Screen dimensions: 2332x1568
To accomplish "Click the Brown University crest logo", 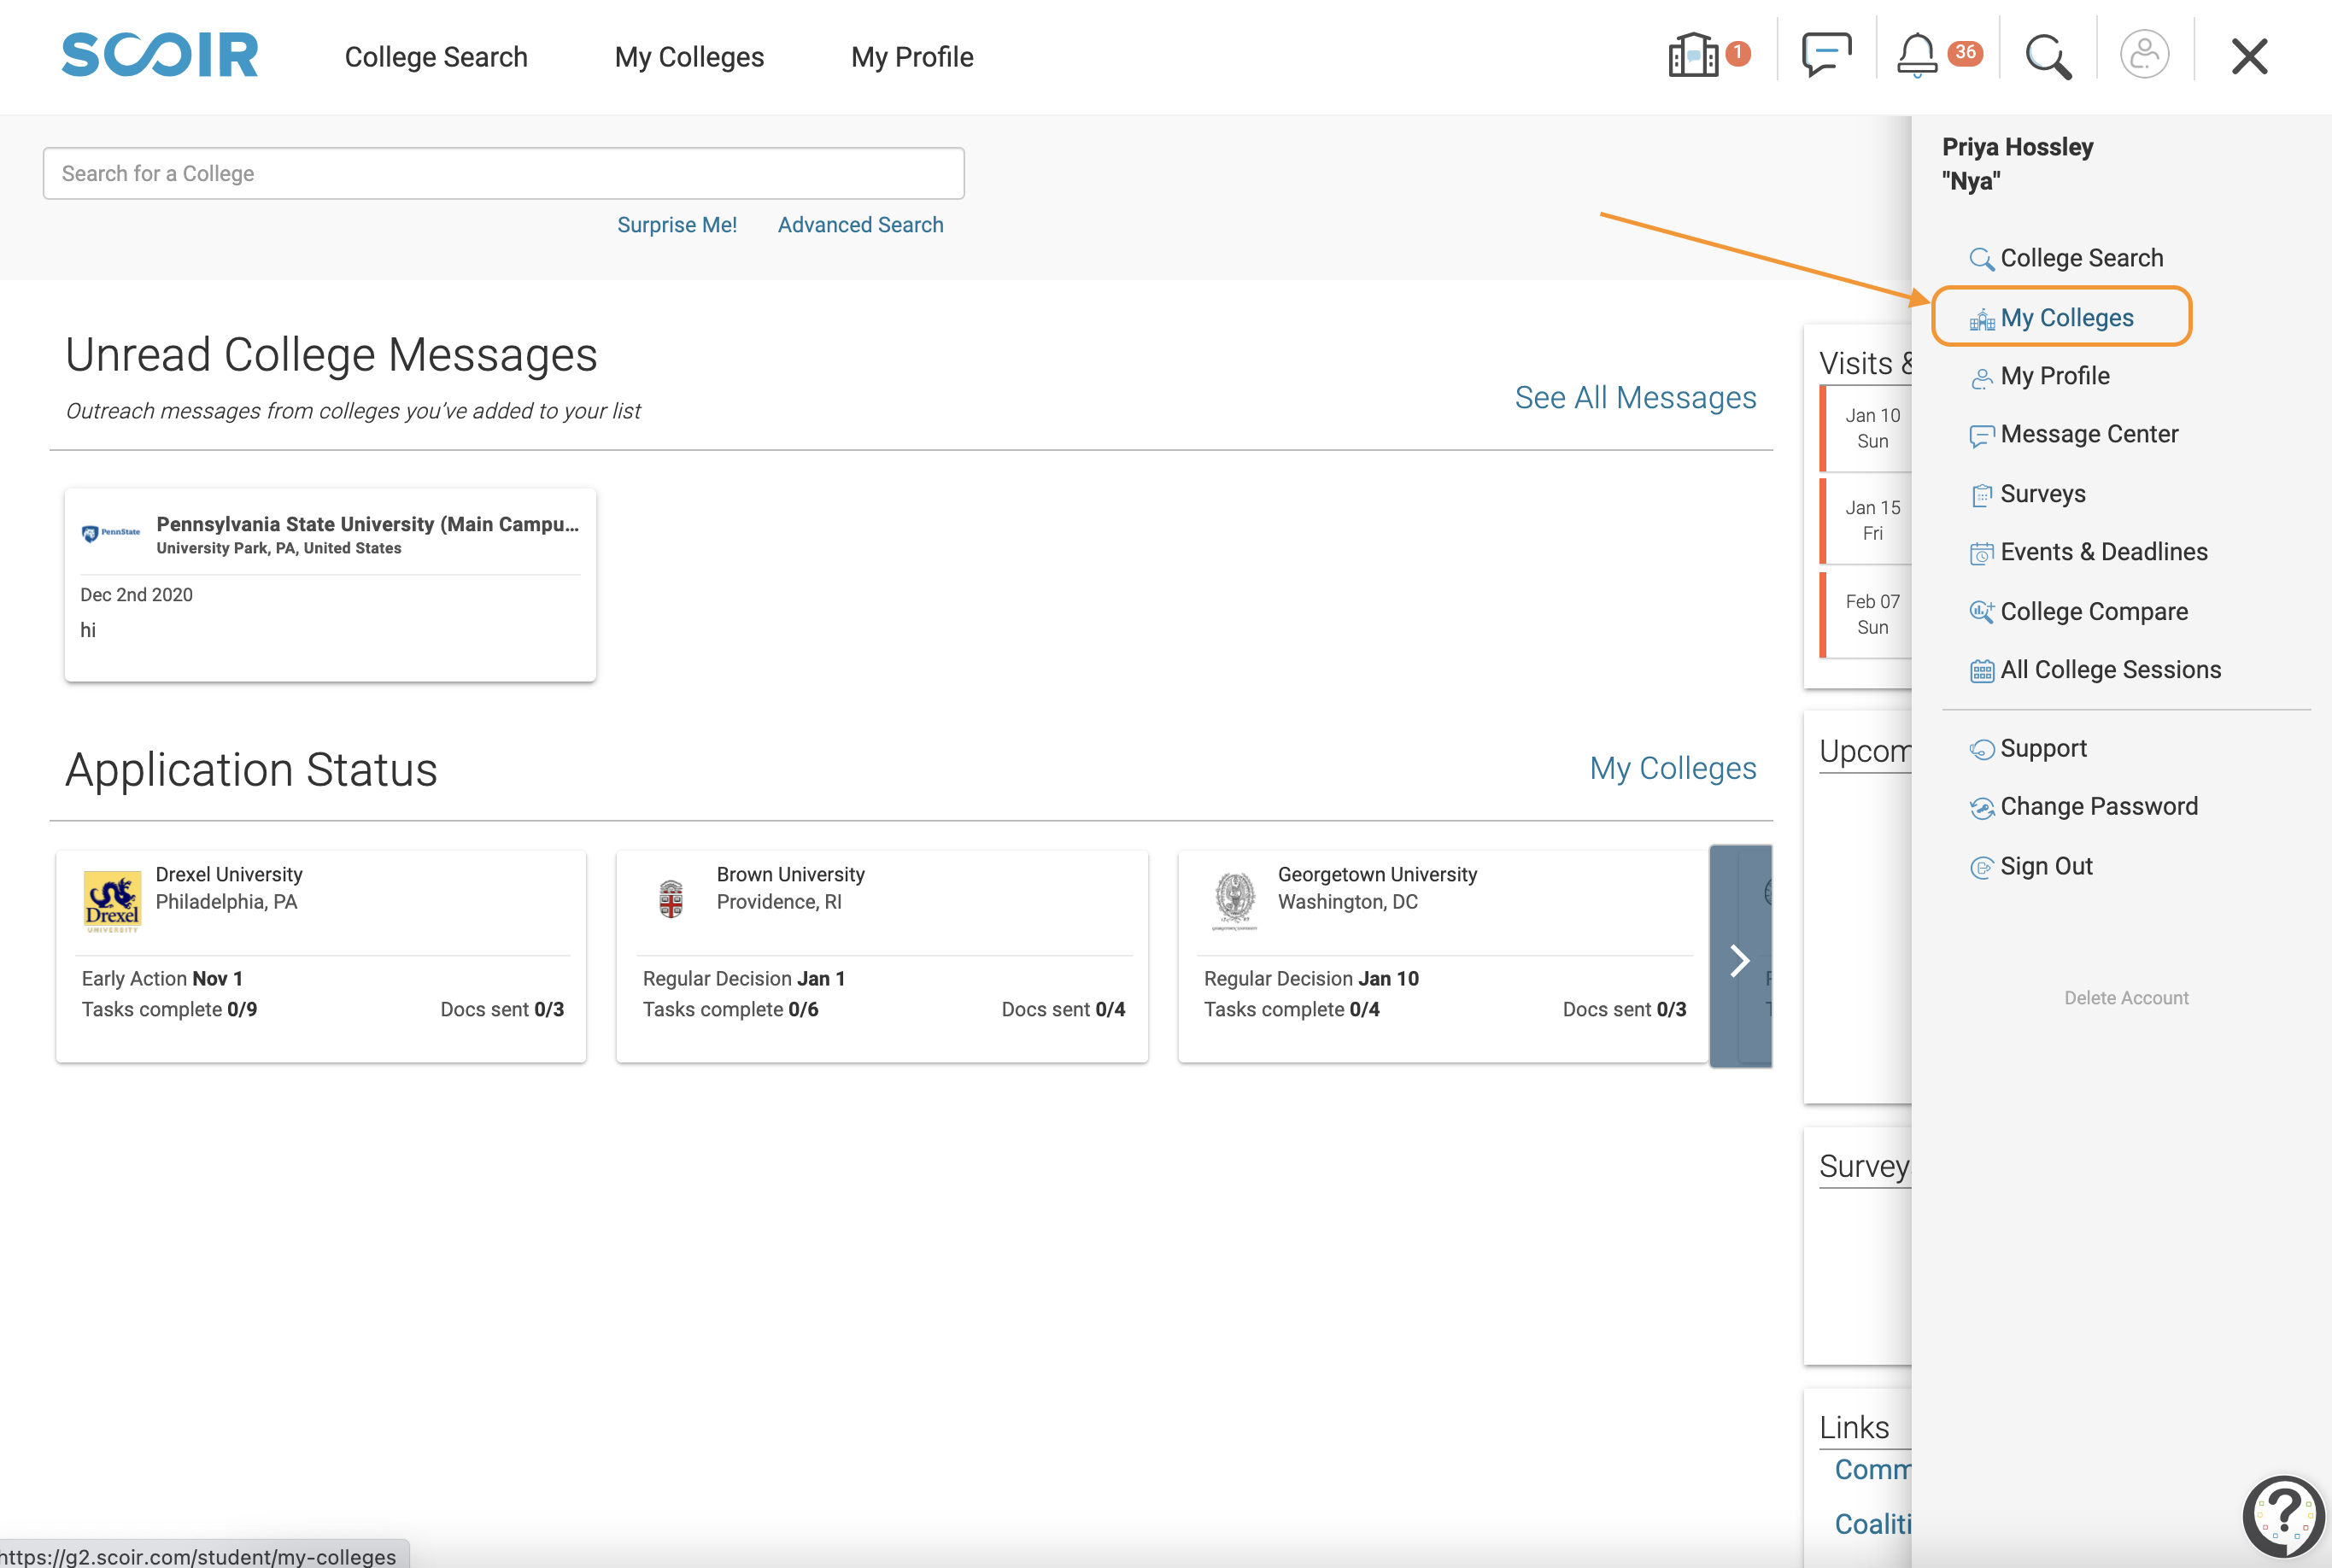I will click(x=671, y=899).
